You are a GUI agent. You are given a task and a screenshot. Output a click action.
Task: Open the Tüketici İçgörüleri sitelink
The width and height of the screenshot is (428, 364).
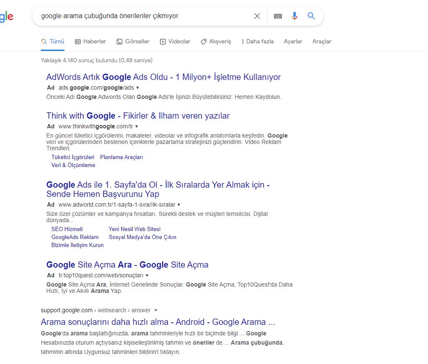pos(73,157)
